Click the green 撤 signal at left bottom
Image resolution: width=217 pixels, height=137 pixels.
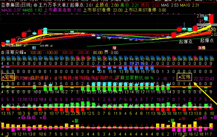coord(75,121)
